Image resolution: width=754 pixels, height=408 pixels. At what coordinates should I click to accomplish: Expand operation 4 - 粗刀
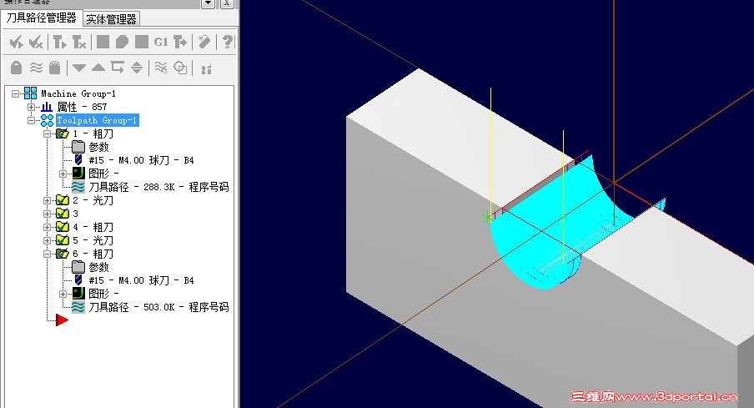47,227
